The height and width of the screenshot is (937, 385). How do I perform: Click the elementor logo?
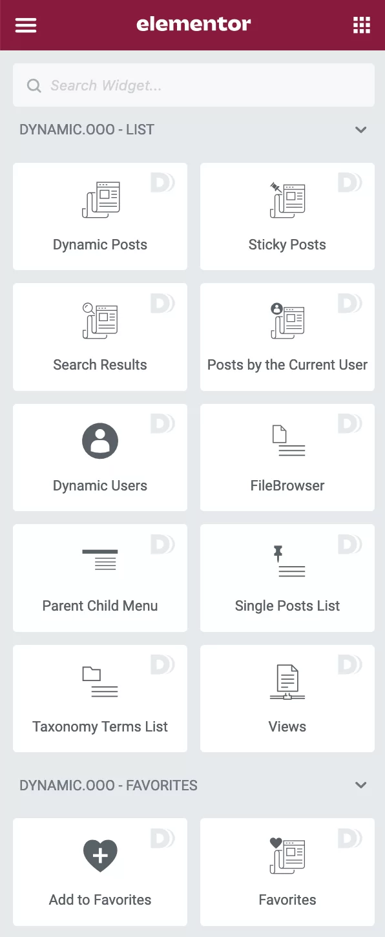coord(192,25)
